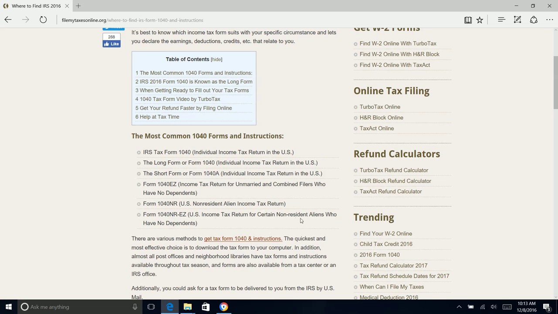Open the volume speaker tray icon
The image size is (558, 314).
pyautogui.click(x=493, y=307)
